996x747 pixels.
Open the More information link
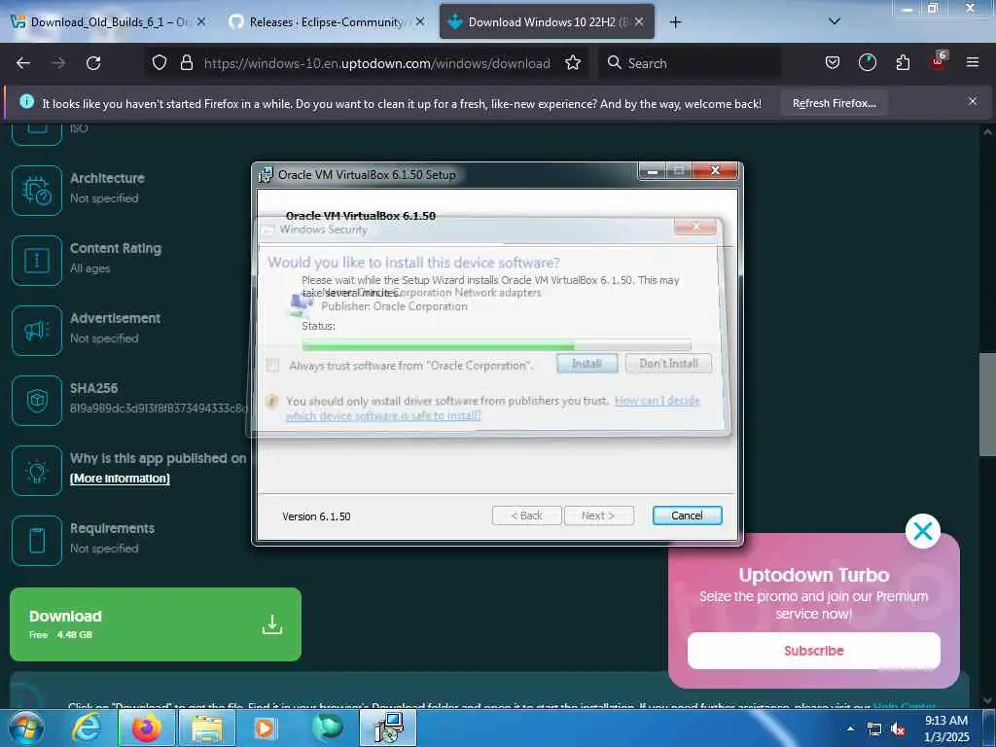point(120,479)
